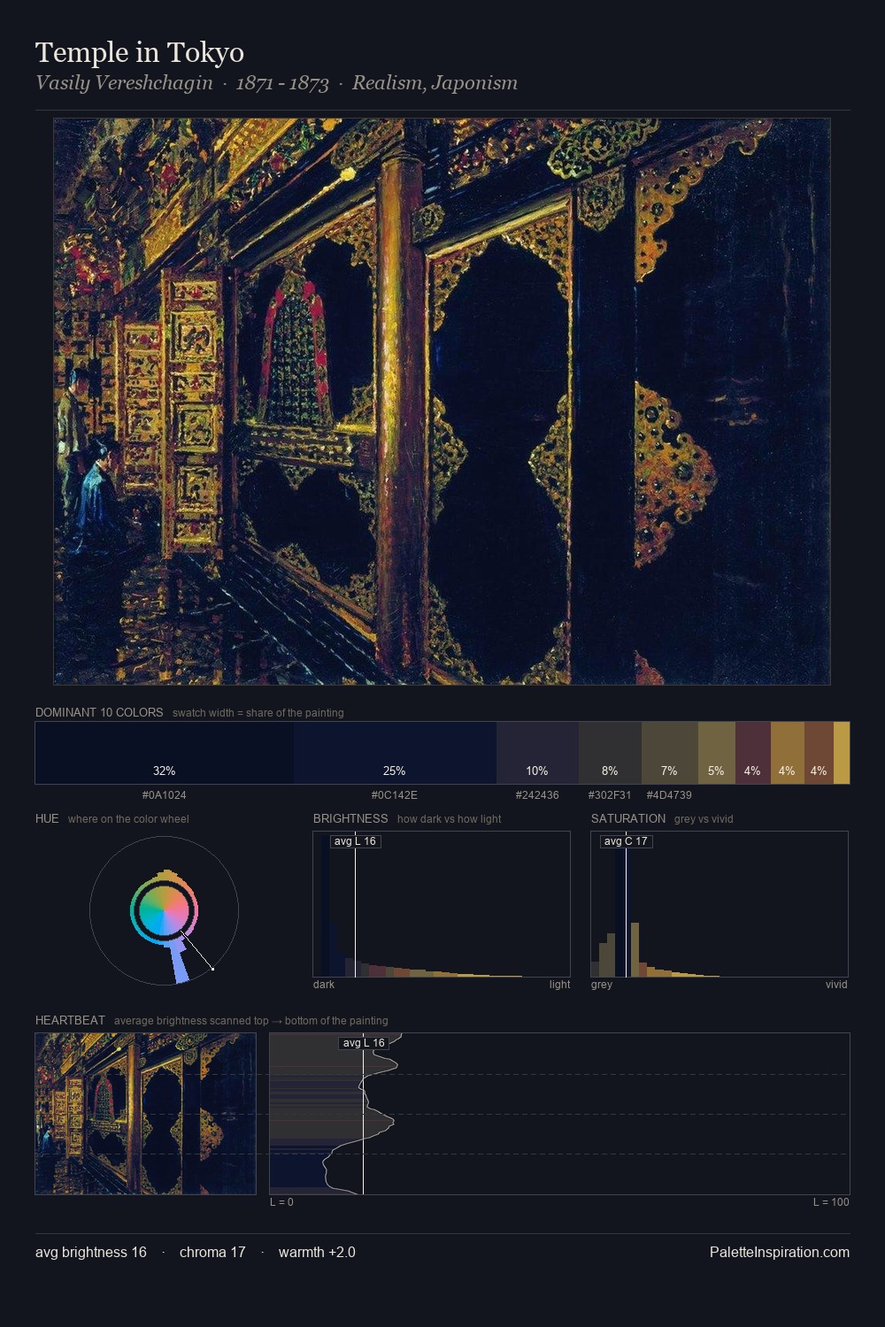Click the L = 0 axis label
The image size is (885, 1327).
281,1202
